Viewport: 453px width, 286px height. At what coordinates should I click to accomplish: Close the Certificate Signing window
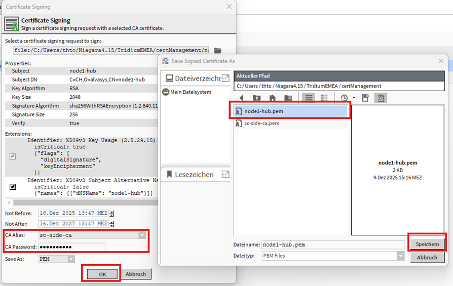tap(229, 7)
